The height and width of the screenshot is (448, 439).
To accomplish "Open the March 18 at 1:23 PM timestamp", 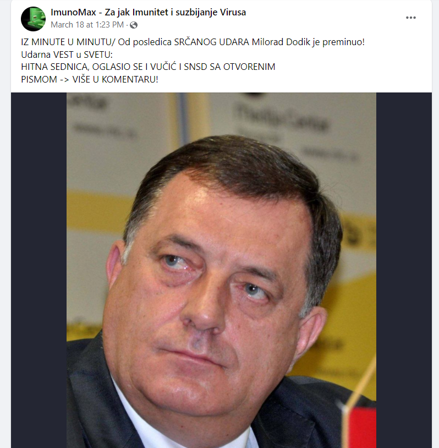I will (87, 25).
